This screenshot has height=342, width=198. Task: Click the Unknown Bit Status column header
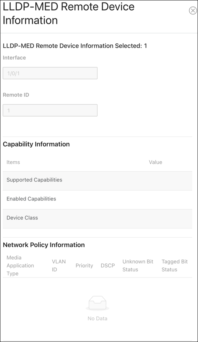pos(138,265)
